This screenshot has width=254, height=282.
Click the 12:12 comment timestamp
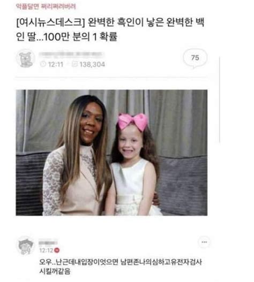[x=46, y=250]
